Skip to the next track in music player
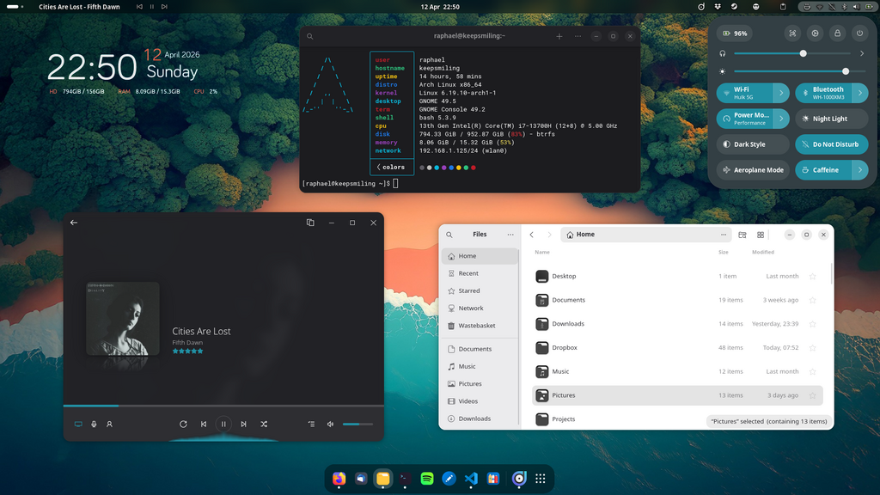The height and width of the screenshot is (495, 880). pyautogui.click(x=243, y=425)
